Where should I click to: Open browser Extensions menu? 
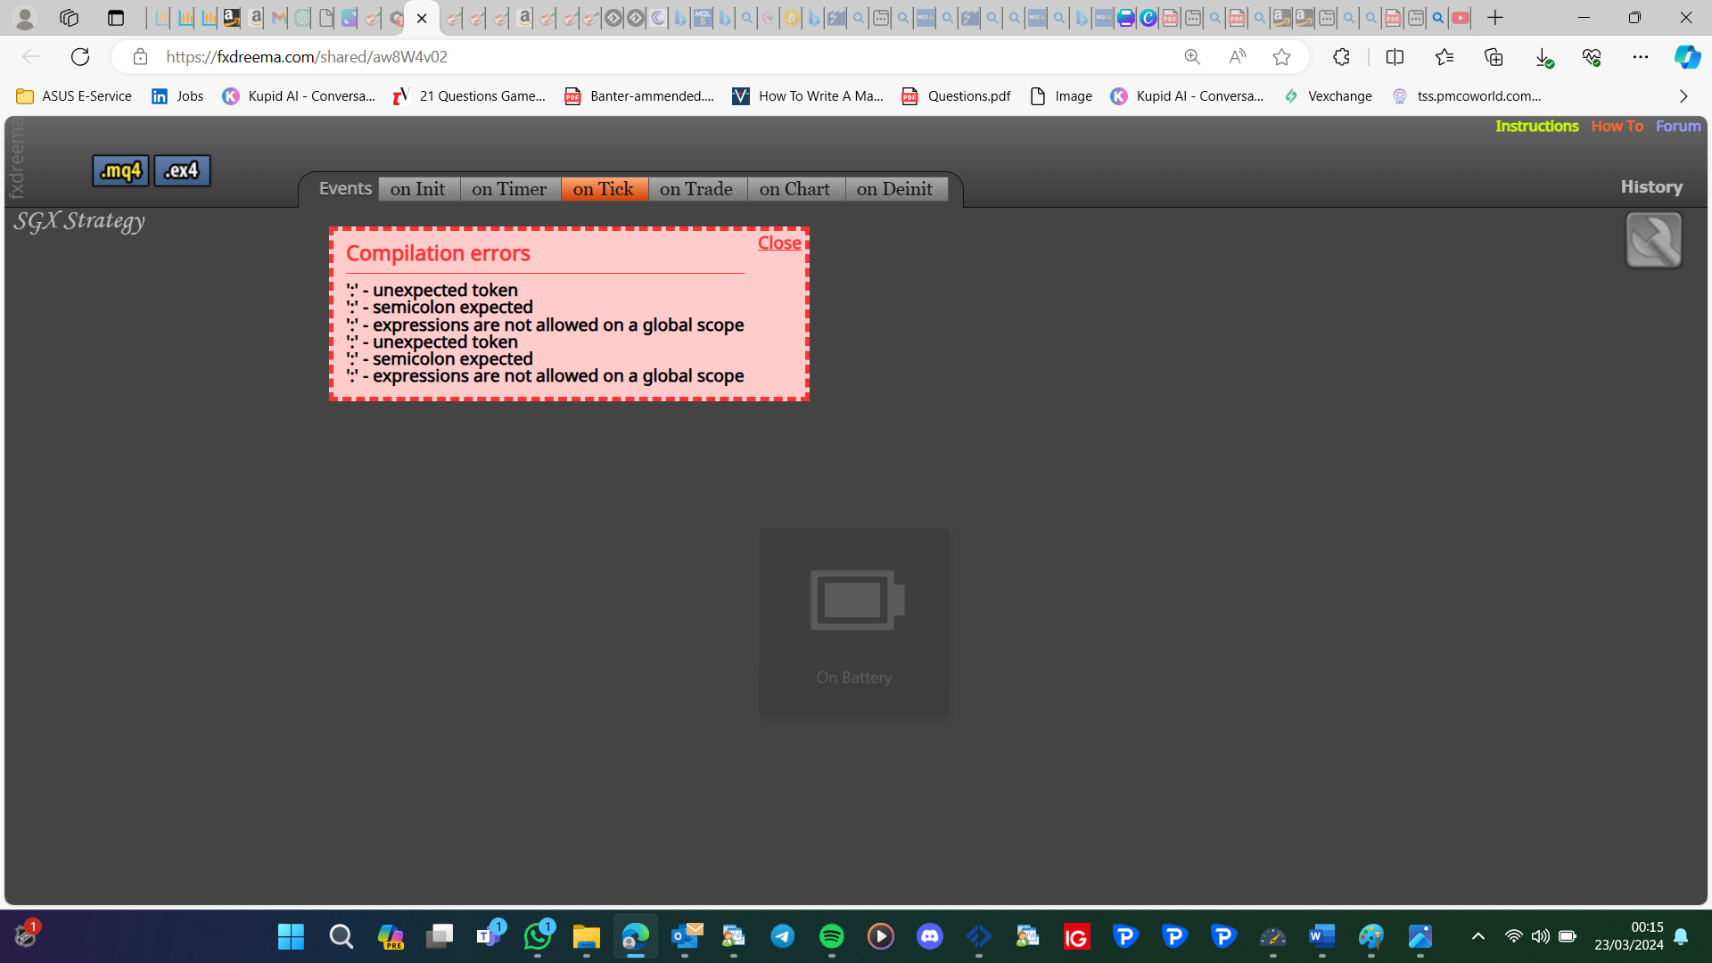(x=1341, y=57)
